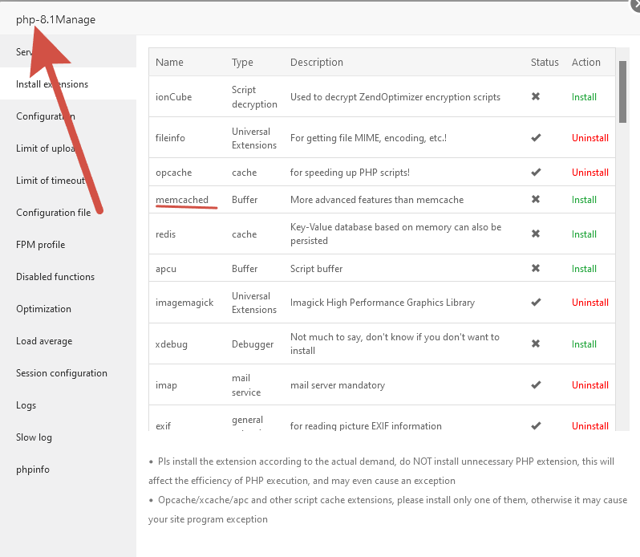Open the Configuration file tab
The height and width of the screenshot is (557, 640).
point(53,213)
